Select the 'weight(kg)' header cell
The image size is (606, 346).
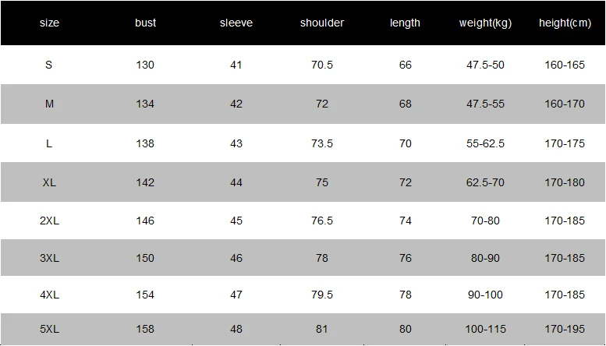coord(485,23)
